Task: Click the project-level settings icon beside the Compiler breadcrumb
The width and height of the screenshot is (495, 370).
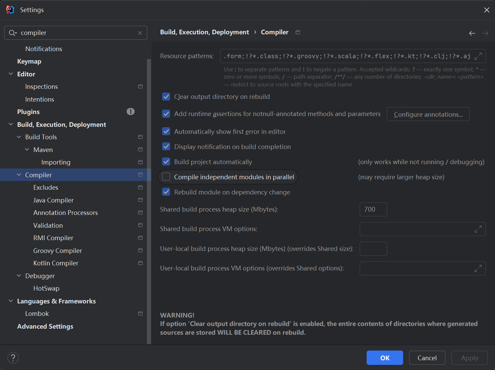Action: click(x=298, y=32)
